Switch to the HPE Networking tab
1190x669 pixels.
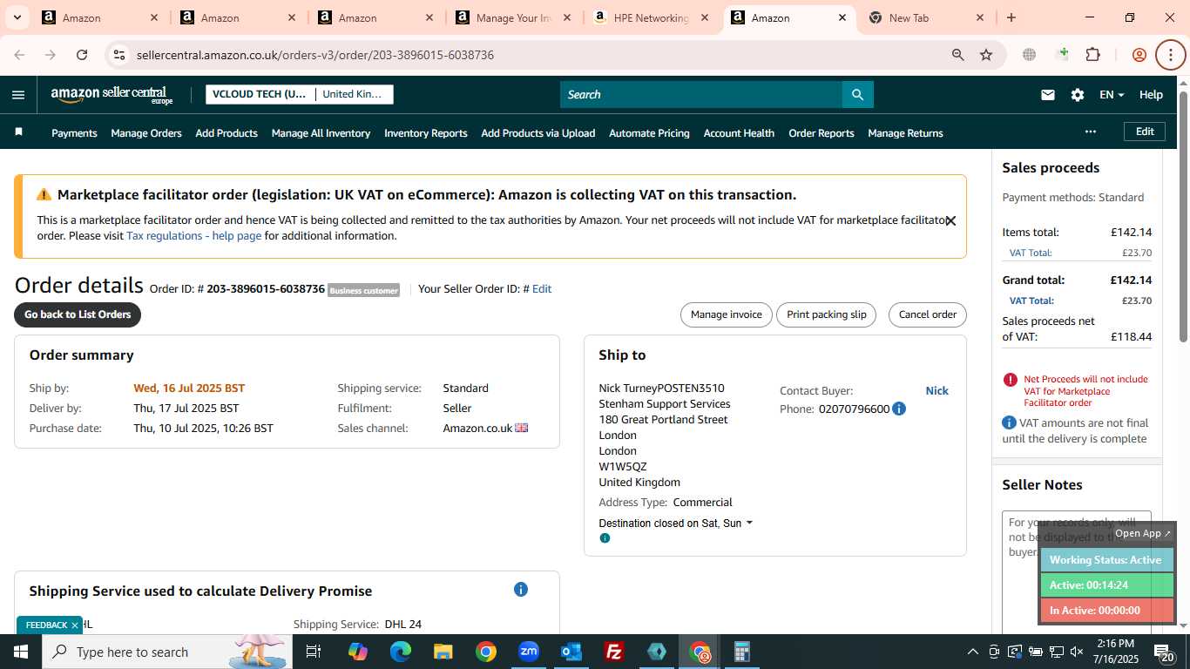click(x=650, y=17)
